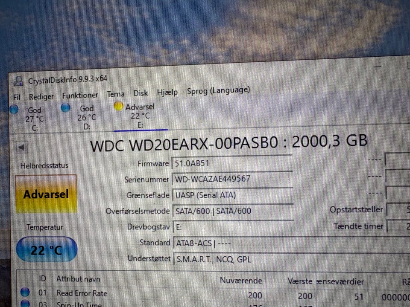Select the blue status orb for drive C:
The width and height of the screenshot is (410, 307).
(14, 110)
